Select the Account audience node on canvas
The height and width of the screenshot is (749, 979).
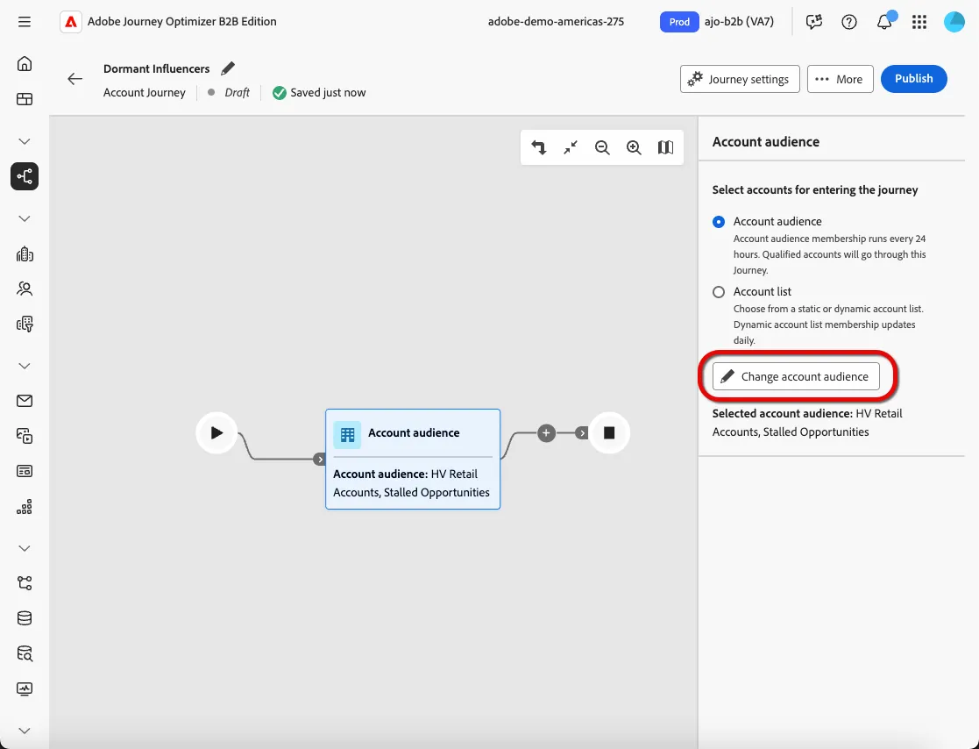(x=413, y=460)
